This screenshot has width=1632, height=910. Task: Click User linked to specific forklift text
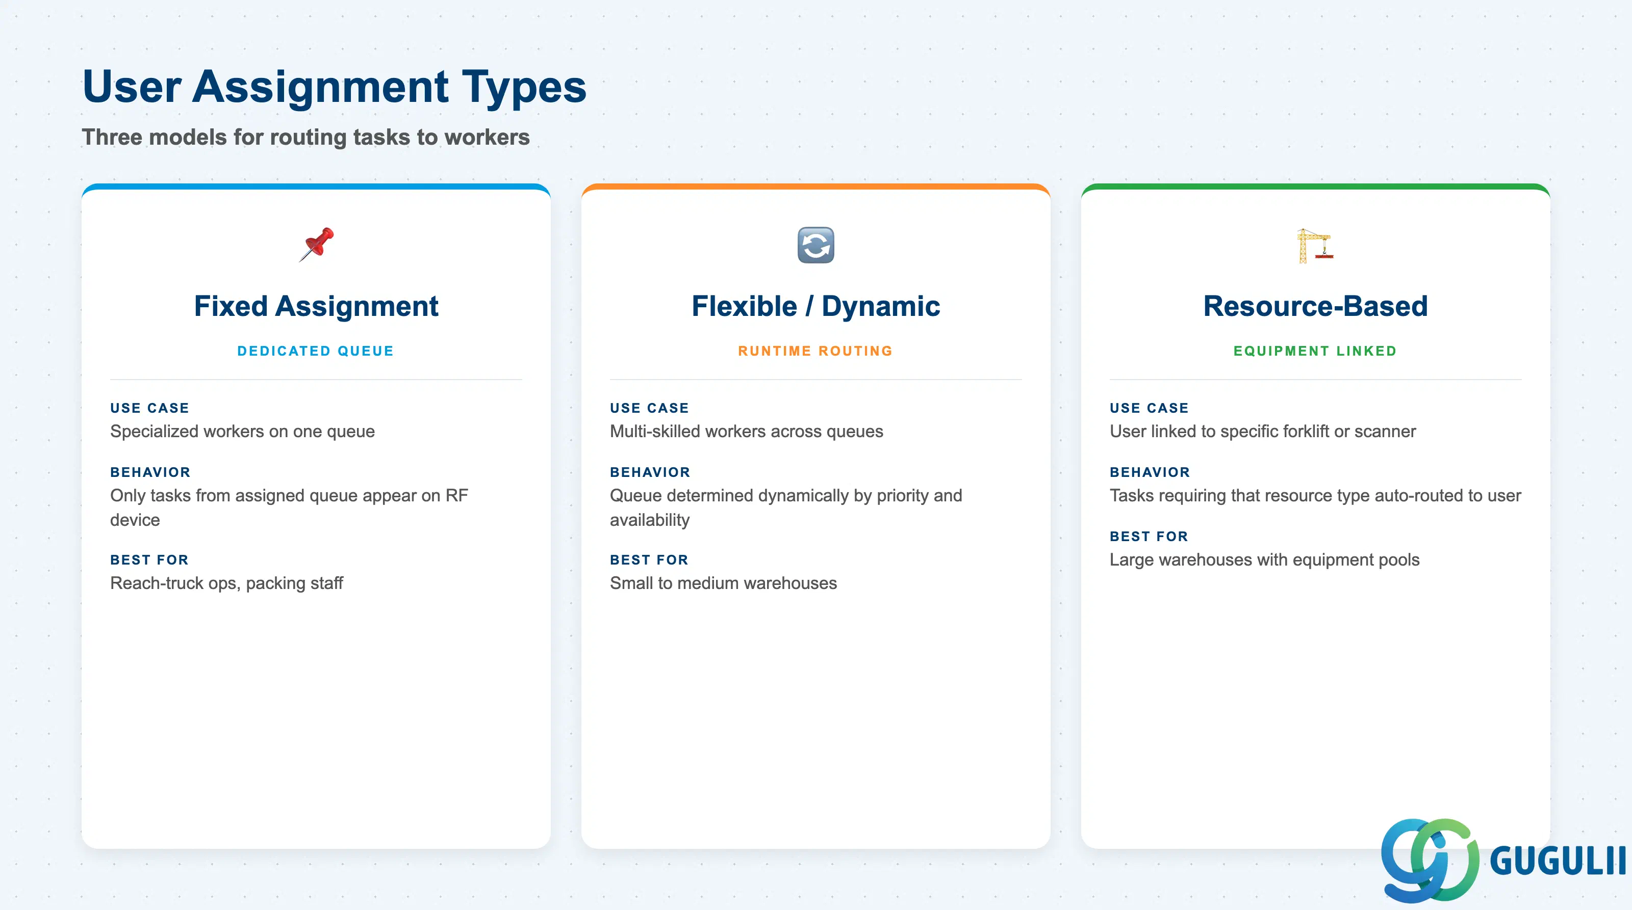point(1263,432)
